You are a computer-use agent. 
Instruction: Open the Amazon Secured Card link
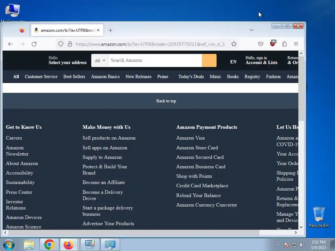(x=200, y=157)
